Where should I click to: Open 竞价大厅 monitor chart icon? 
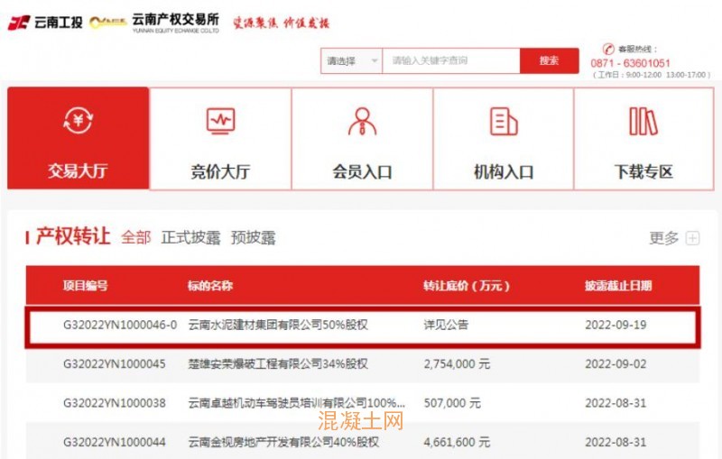(x=220, y=121)
